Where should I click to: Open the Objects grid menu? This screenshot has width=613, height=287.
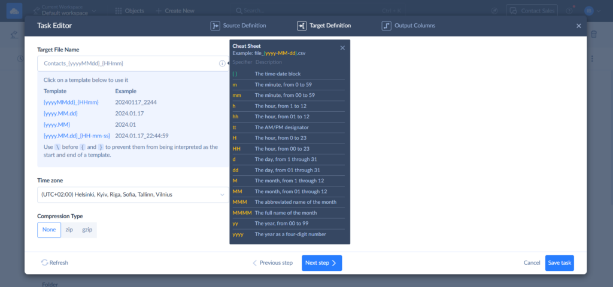(x=129, y=11)
